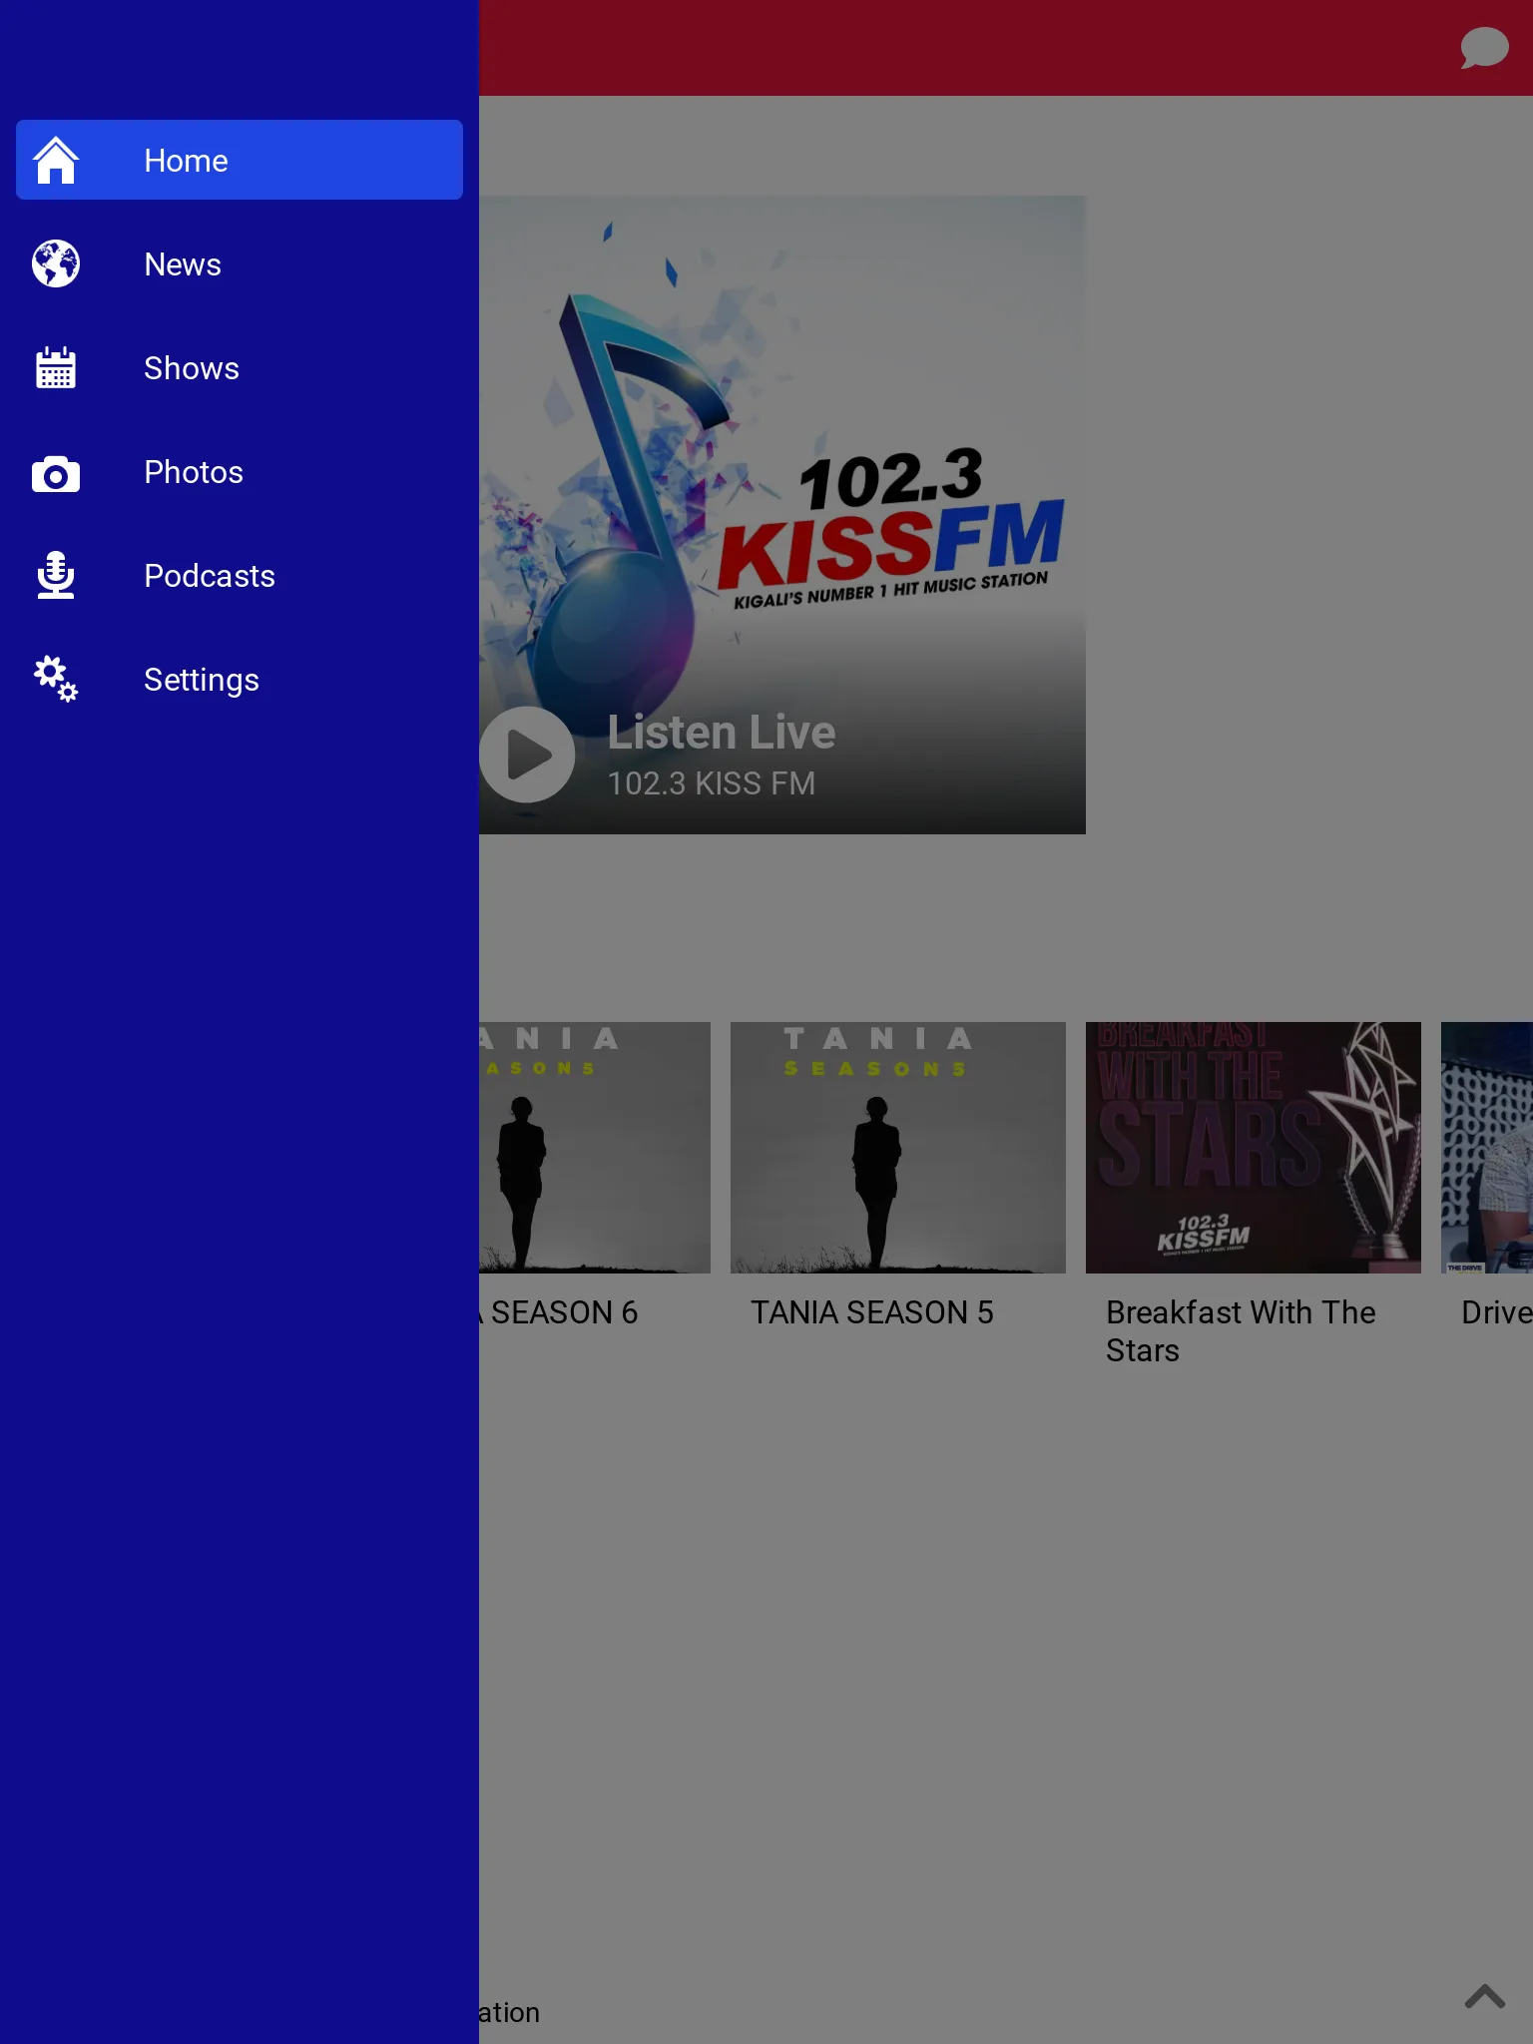
Task: Tap the Settings gears icon
Action: (56, 679)
